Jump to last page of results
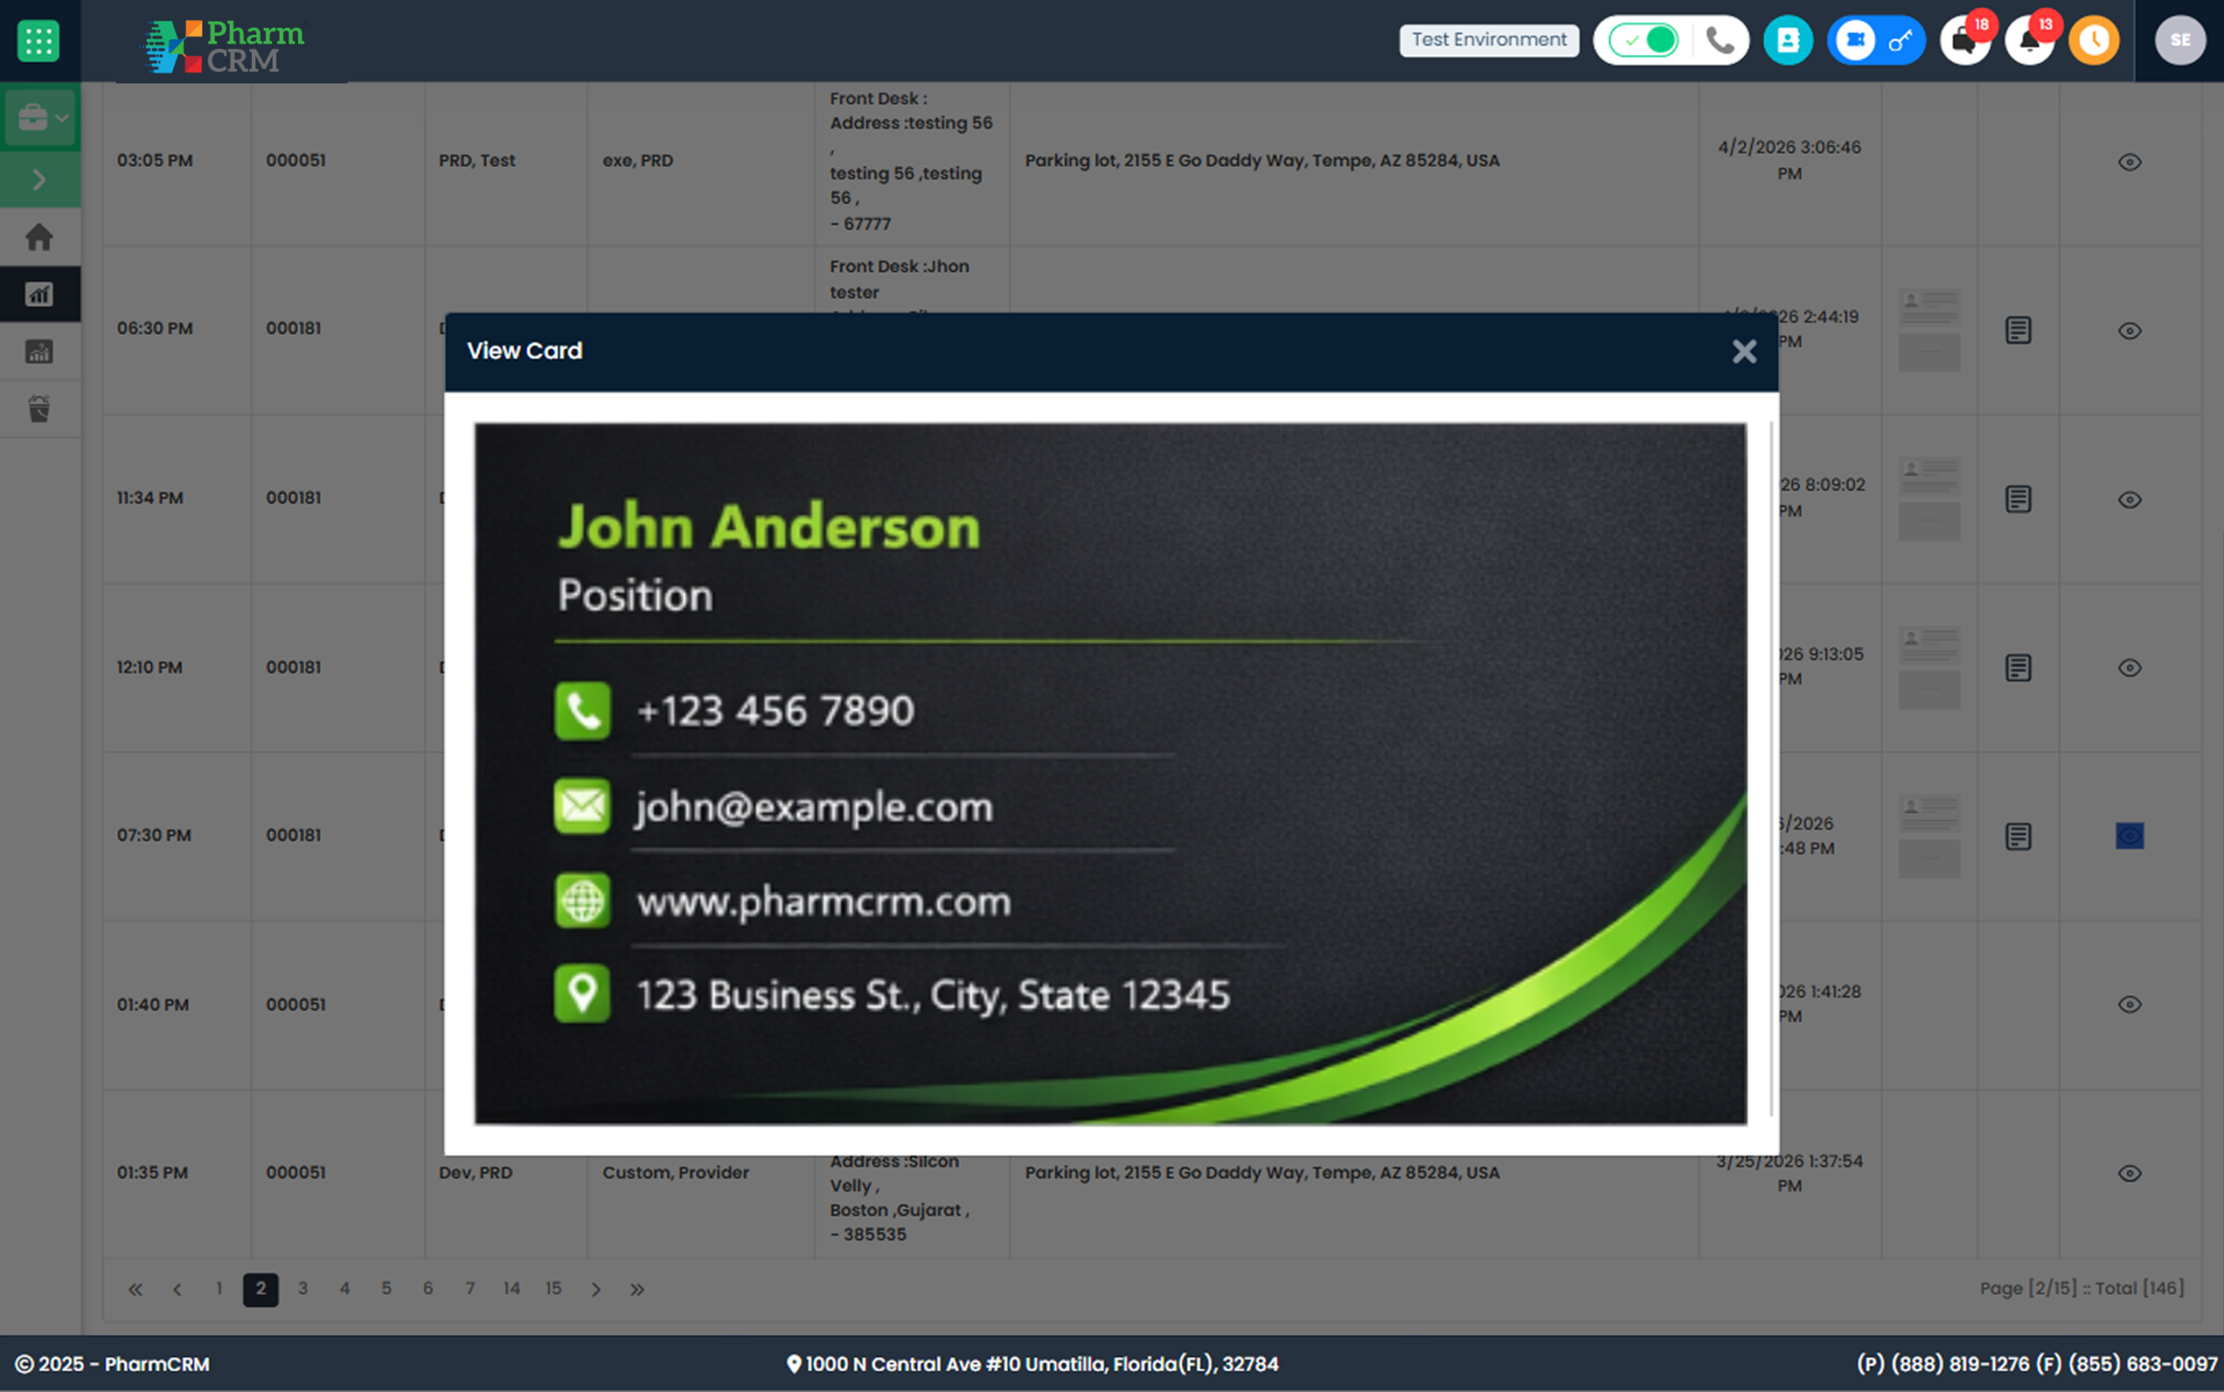 click(637, 1289)
